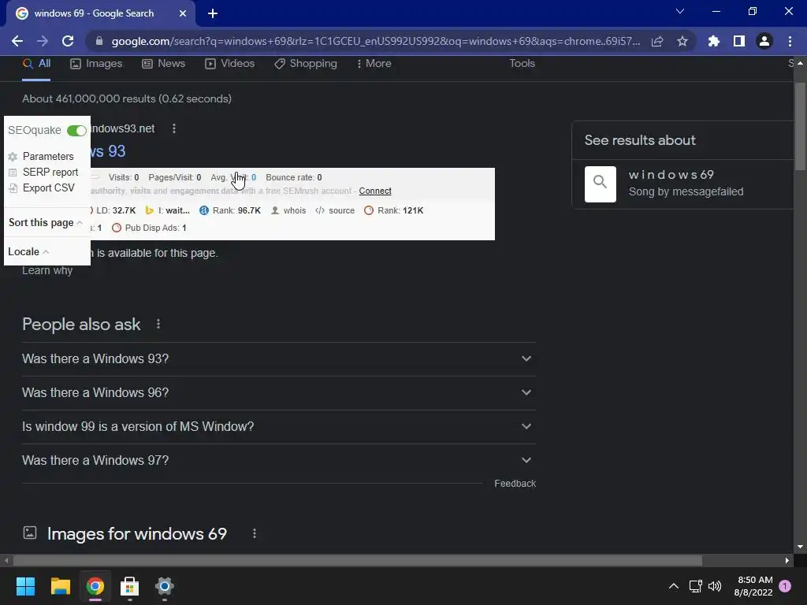Toggle the SEOquake switch off
807x605 pixels.
tap(76, 131)
